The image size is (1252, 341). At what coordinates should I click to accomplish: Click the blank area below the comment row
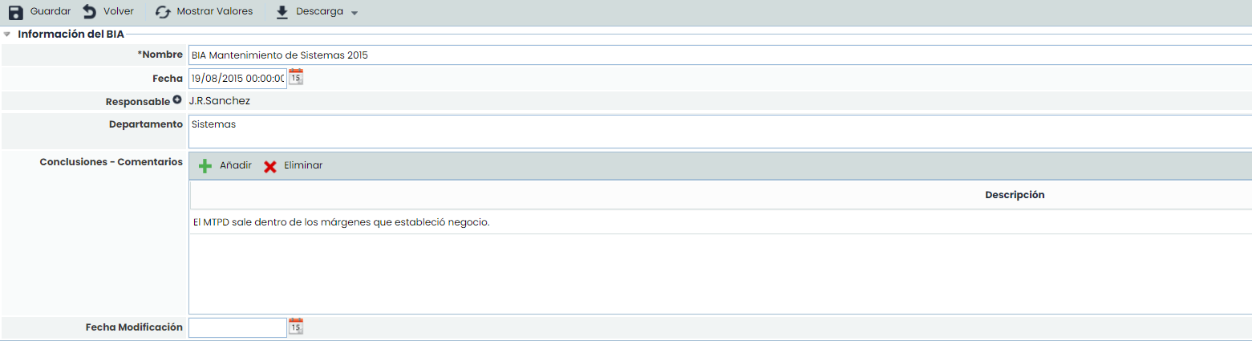pos(719,273)
